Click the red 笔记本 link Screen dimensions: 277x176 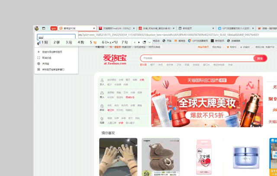pyautogui.click(x=111, y=110)
